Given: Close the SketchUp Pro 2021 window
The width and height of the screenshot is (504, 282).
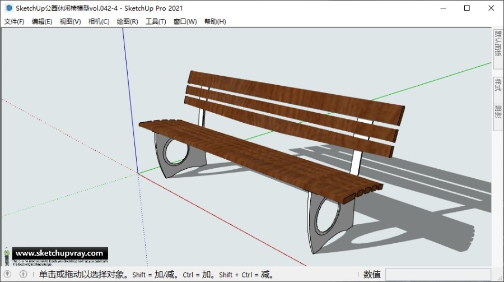Looking at the screenshot, I should click(491, 8).
